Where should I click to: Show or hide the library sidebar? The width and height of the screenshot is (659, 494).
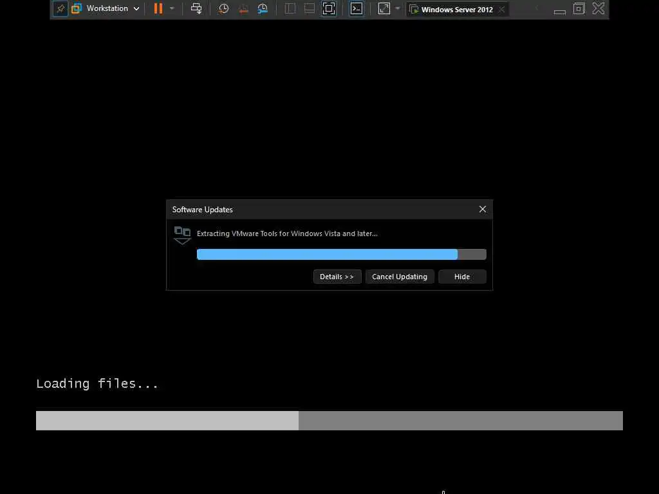290,8
